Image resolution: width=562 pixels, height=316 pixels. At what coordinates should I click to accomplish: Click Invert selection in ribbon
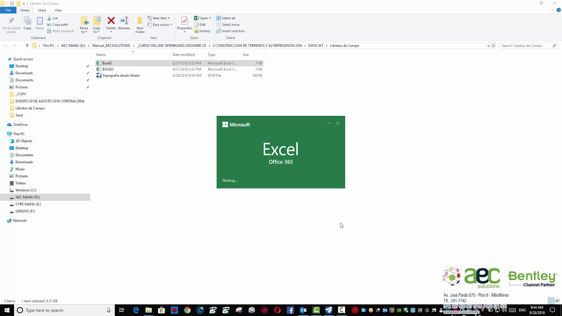[x=231, y=31]
